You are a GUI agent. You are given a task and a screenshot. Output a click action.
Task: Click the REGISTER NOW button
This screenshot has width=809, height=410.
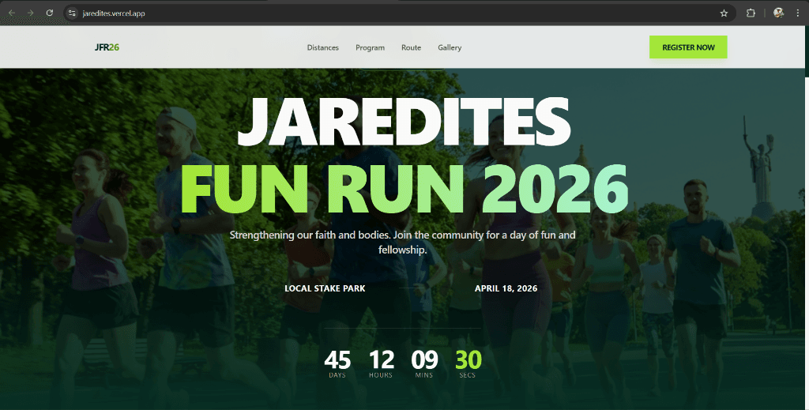coord(688,47)
